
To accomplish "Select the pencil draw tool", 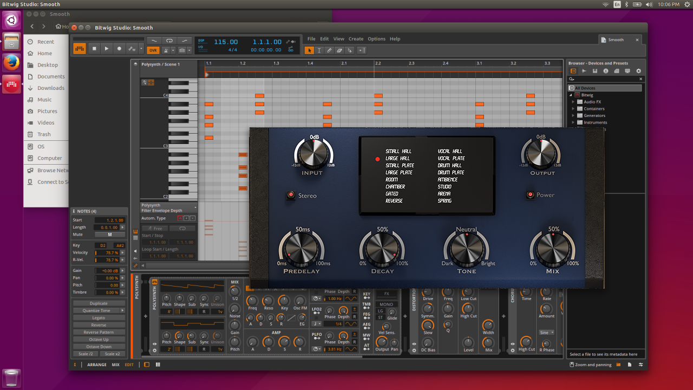I will (330, 50).
